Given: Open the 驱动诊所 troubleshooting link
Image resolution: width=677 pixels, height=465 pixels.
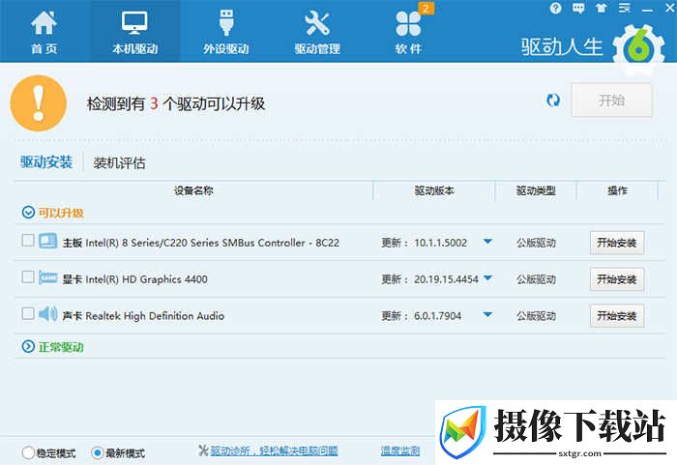Looking at the screenshot, I should pyautogui.click(x=274, y=451).
